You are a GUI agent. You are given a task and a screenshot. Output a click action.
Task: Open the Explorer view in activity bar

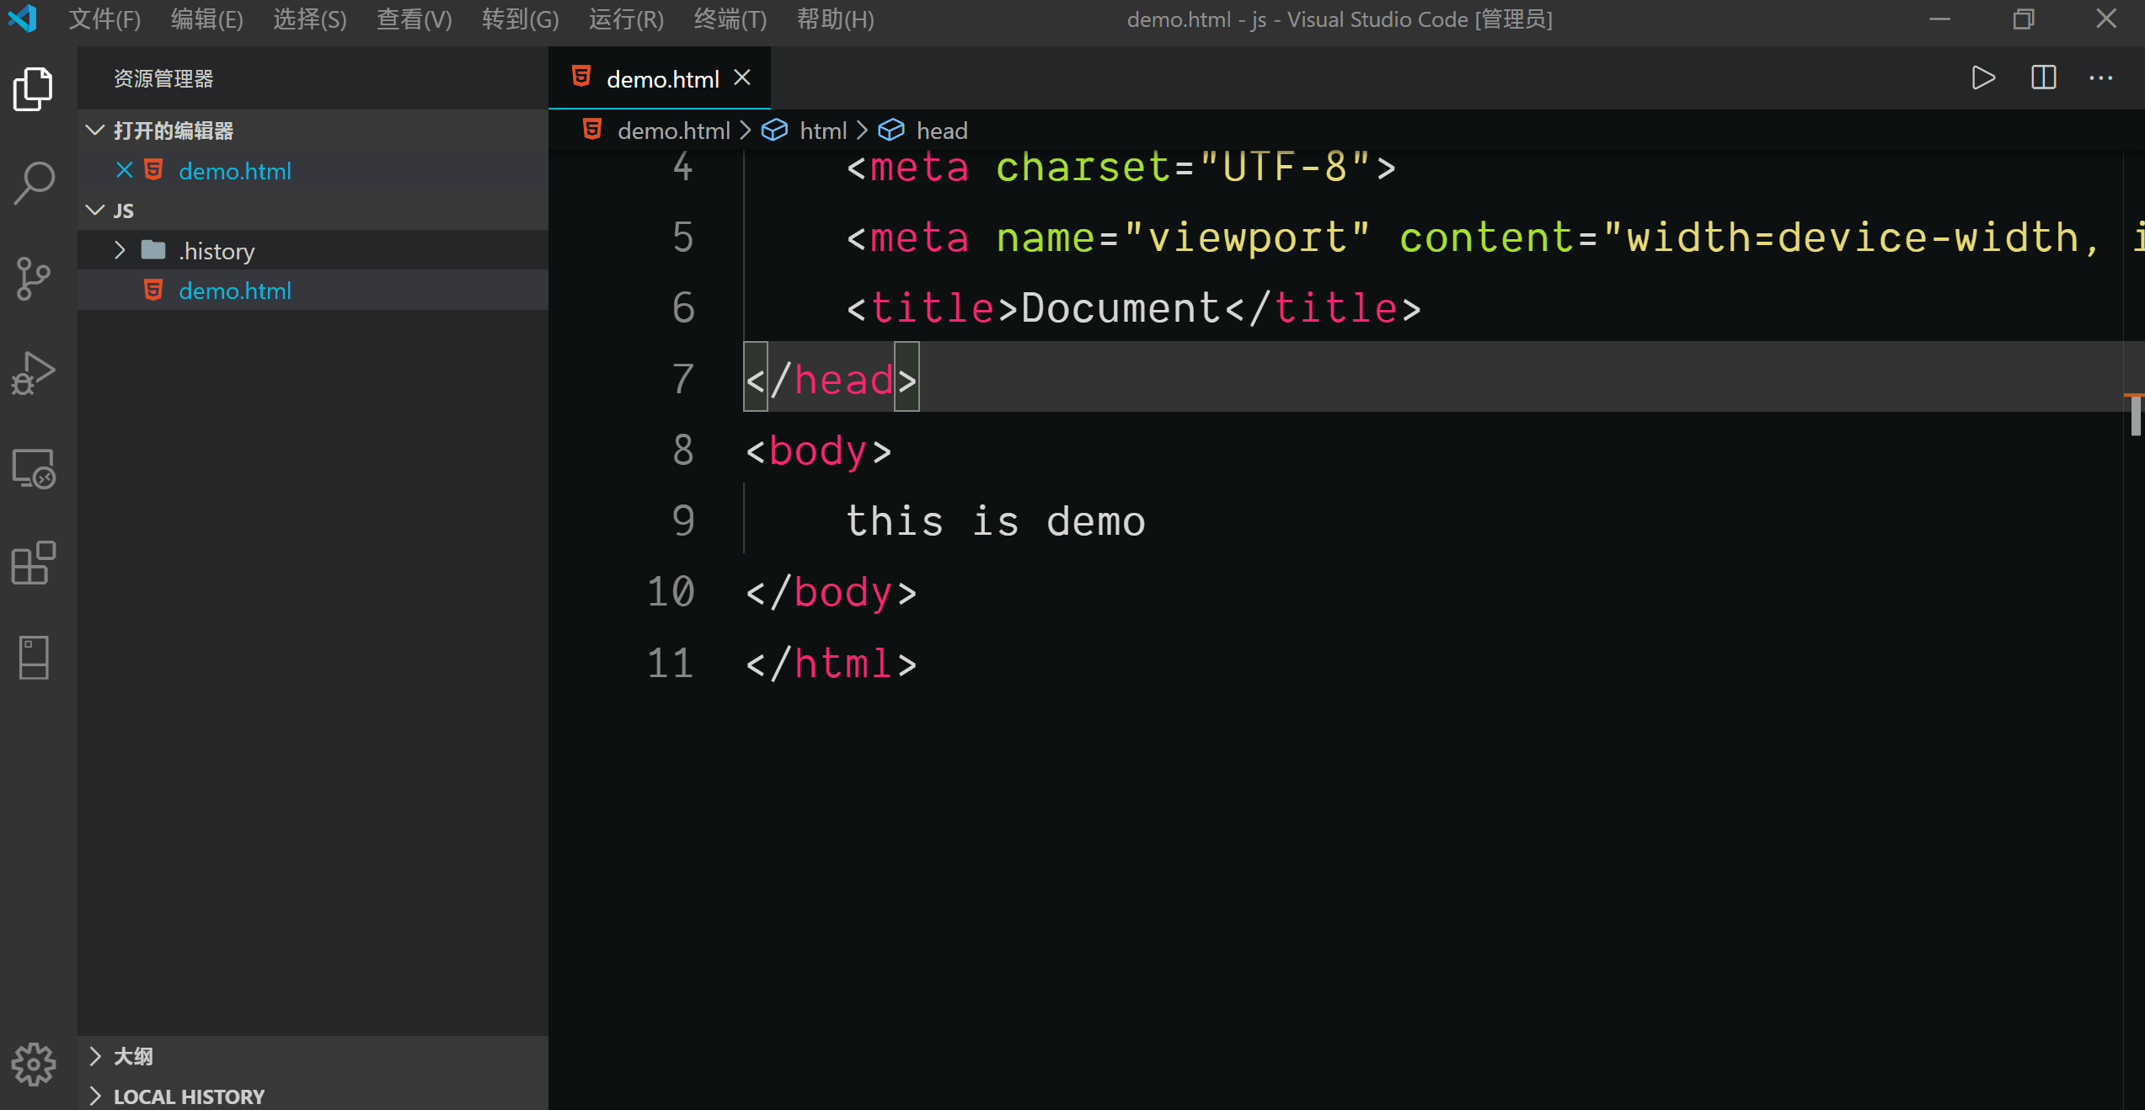click(x=34, y=88)
